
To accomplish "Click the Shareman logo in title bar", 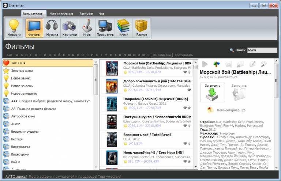I will (5, 5).
